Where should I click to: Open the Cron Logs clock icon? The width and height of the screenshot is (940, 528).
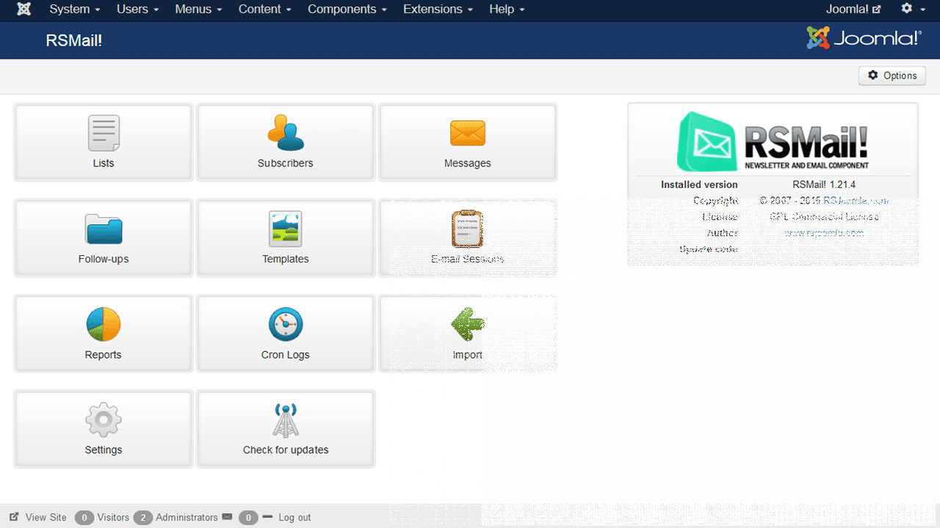285,325
